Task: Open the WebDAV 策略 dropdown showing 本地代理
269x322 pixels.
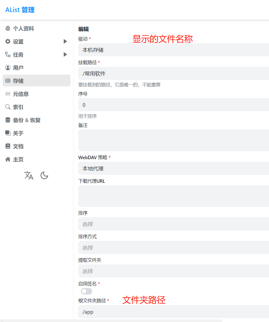Action: coord(174,168)
